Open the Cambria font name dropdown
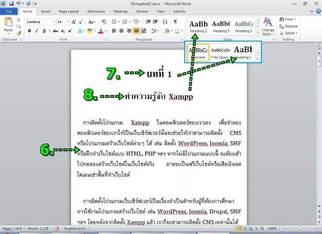322x234 pixels. [x=54, y=22]
